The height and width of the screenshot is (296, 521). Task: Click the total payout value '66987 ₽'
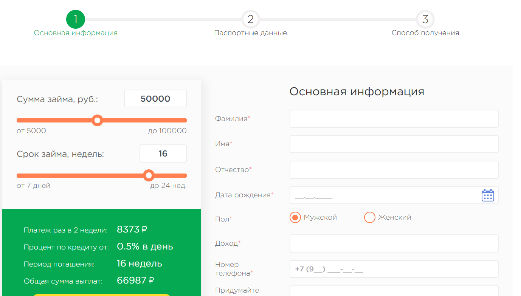(135, 281)
